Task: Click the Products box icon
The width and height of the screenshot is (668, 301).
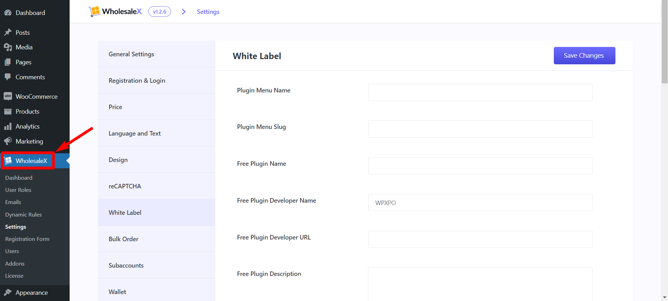Action: click(x=8, y=112)
